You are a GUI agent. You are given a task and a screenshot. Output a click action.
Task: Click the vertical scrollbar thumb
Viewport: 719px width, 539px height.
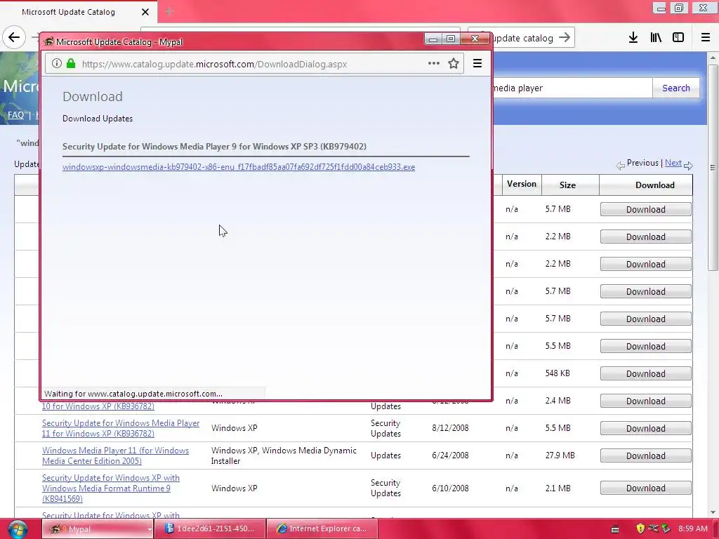click(713, 167)
